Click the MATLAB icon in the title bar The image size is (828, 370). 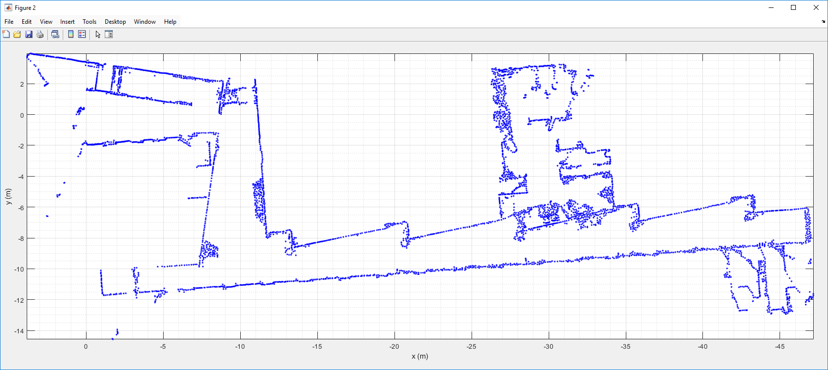click(8, 7)
